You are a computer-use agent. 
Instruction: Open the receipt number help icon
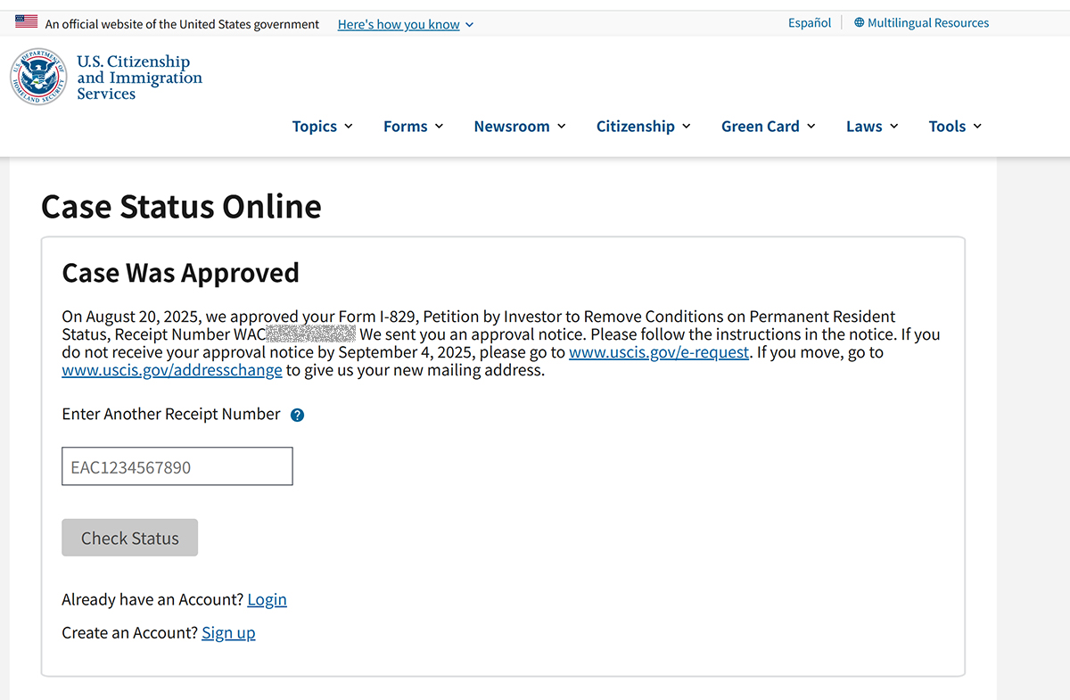coord(298,415)
